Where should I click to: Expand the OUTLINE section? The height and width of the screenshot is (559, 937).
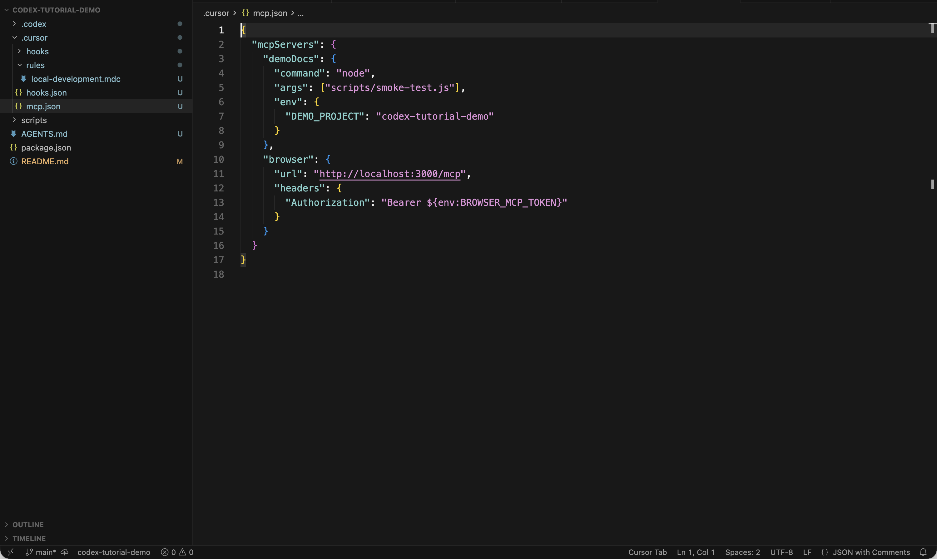point(28,525)
